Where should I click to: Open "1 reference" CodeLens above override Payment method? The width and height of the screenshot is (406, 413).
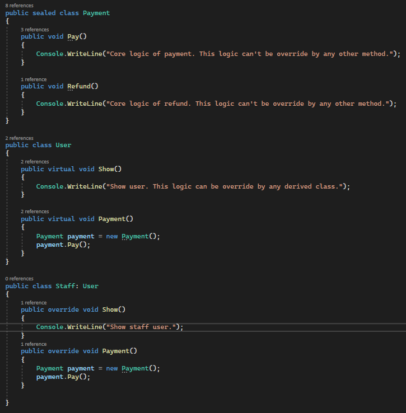tap(34, 344)
